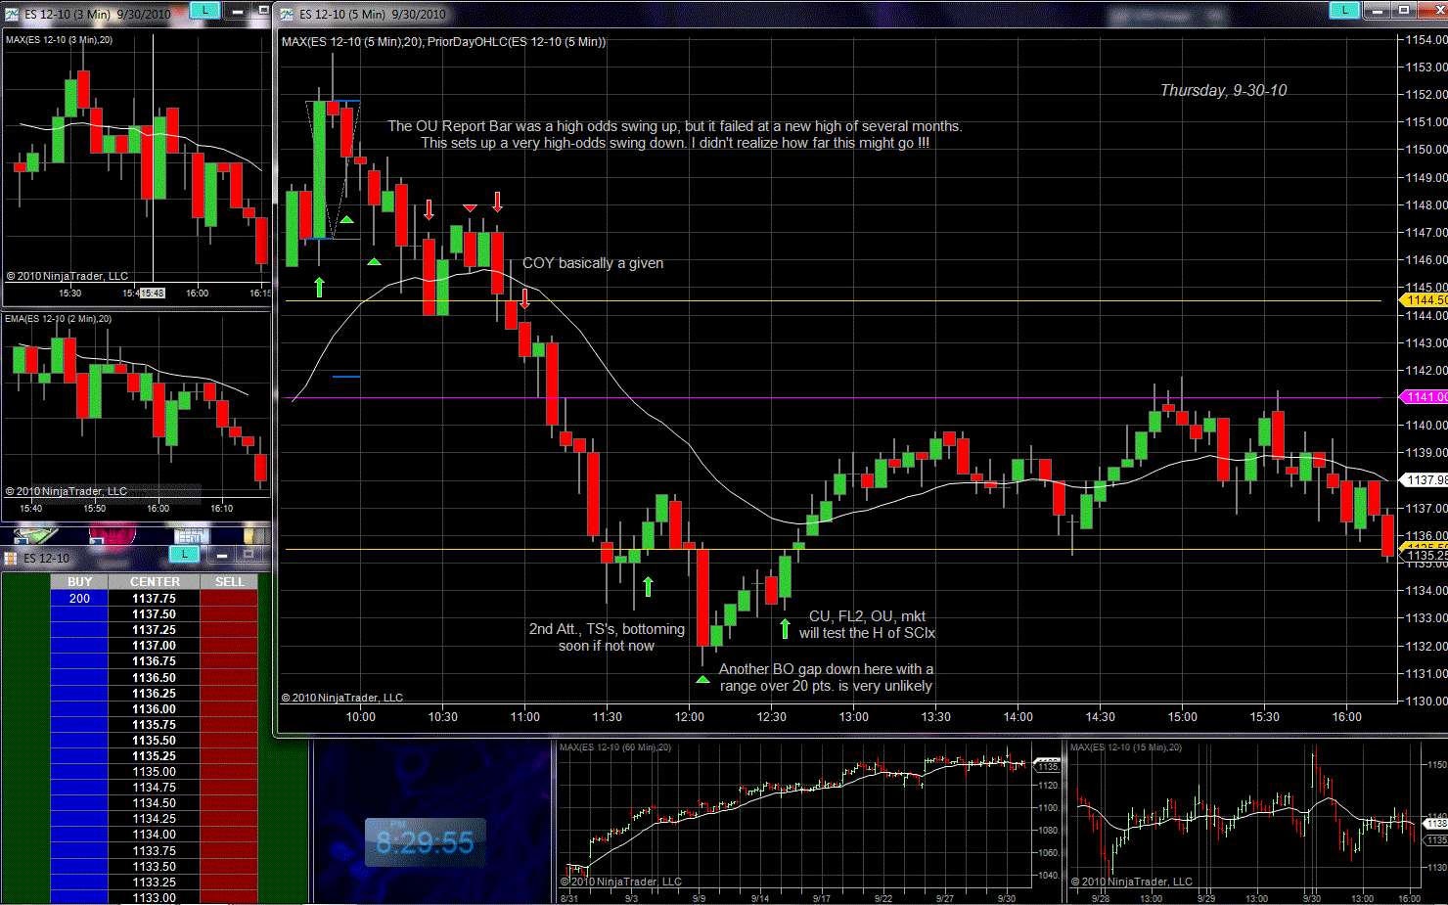
Task: Click the 8:29:55 clock widget
Action: pos(425,842)
